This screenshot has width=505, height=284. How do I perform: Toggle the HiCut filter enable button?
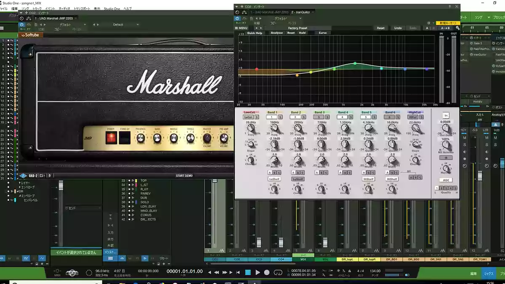(x=413, y=117)
